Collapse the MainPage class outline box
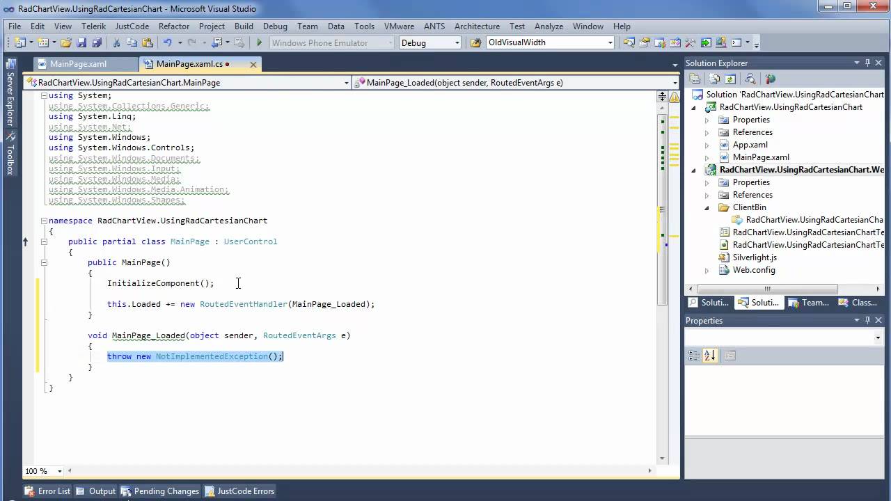This screenshot has height=501, width=891. coord(44,241)
